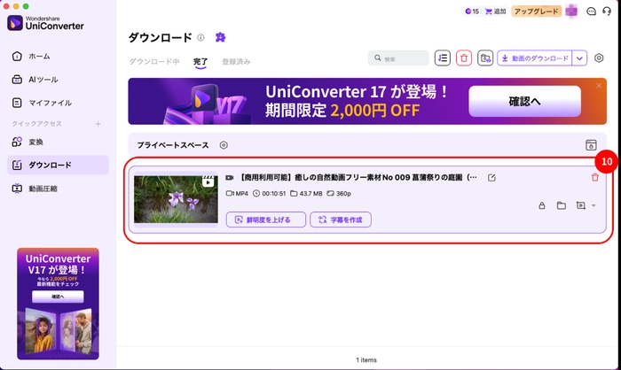This screenshot has width=621, height=370.
Task: Switch to the ダウンロード中 tab
Action: click(154, 61)
